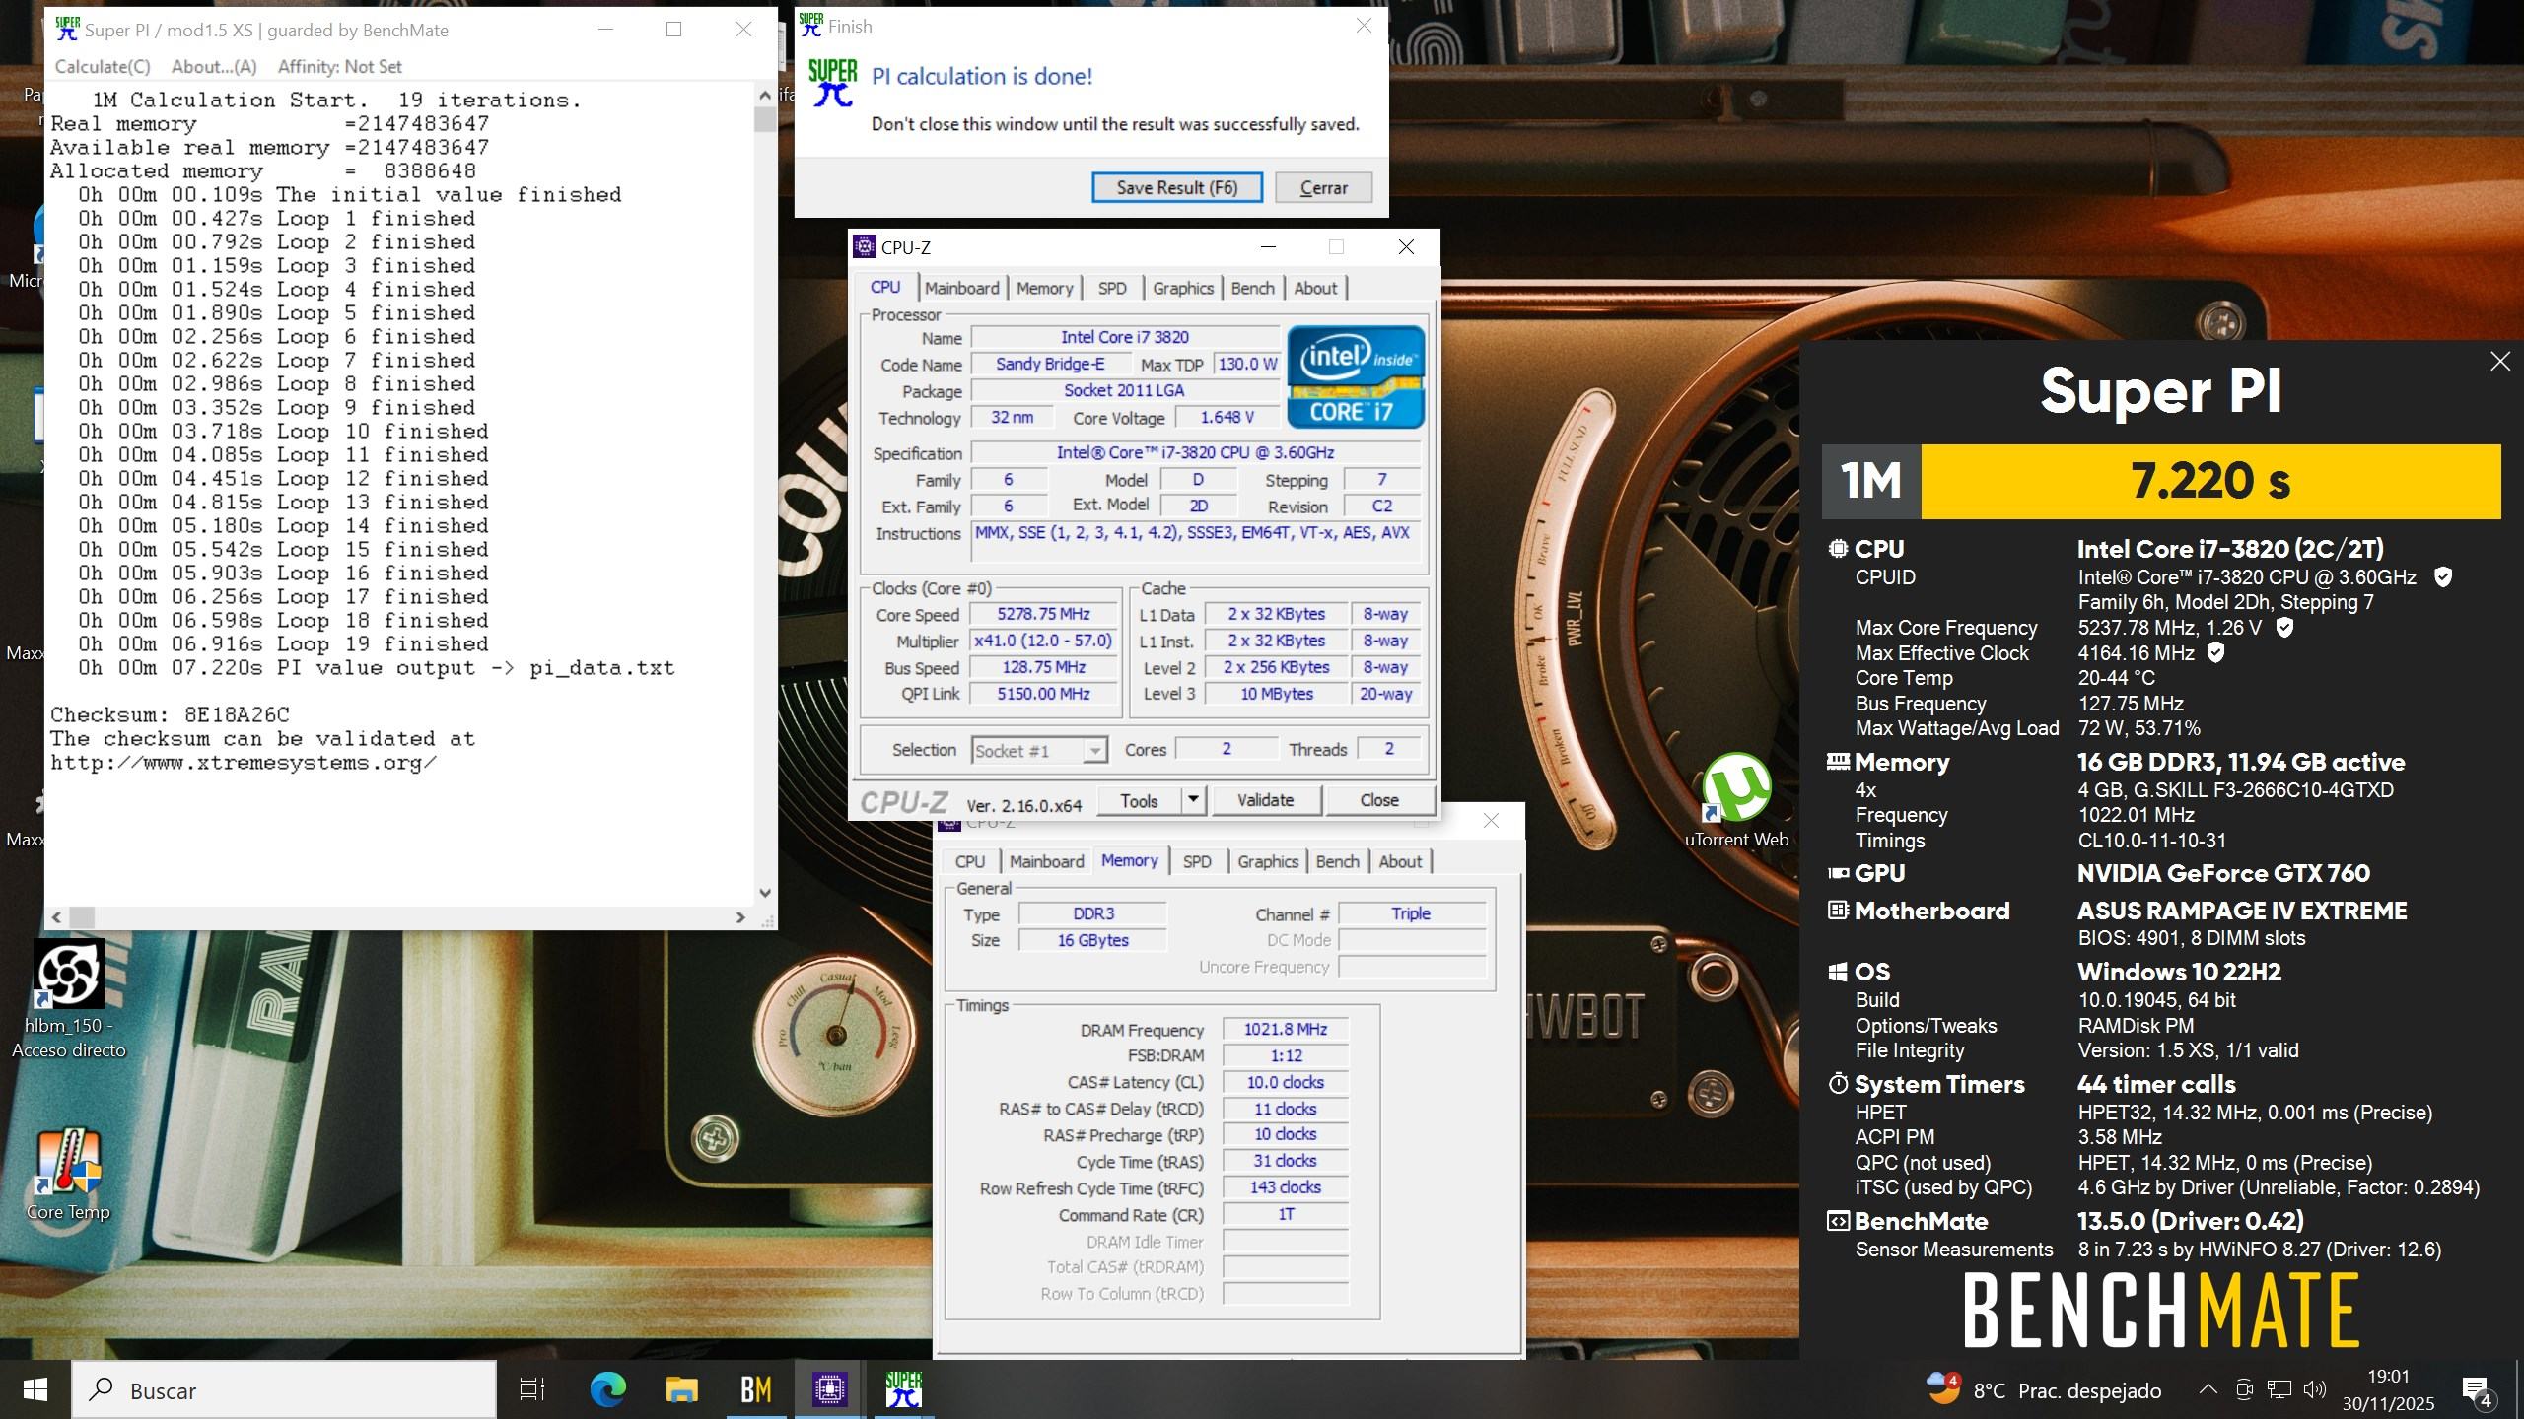Switch to the Mainboard tab in CPU-Z
Screen dimensions: 2524x1419
pos(961,288)
